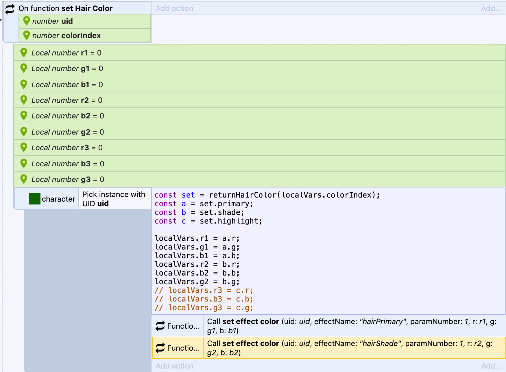Viewport: 506px width, 372px height.
Task: Click code line 'const a = set.primary;'
Action: point(204,204)
